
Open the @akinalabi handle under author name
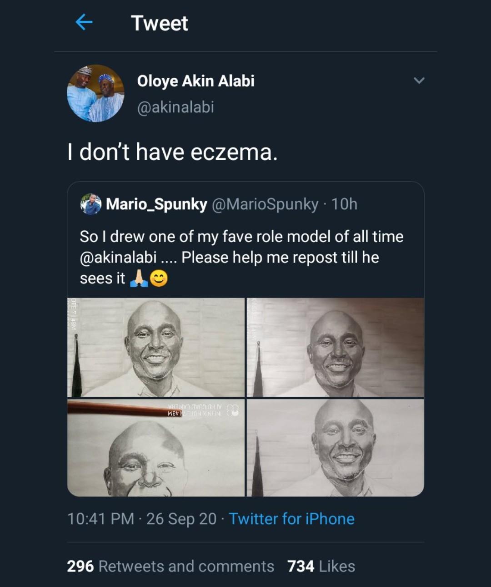[175, 107]
